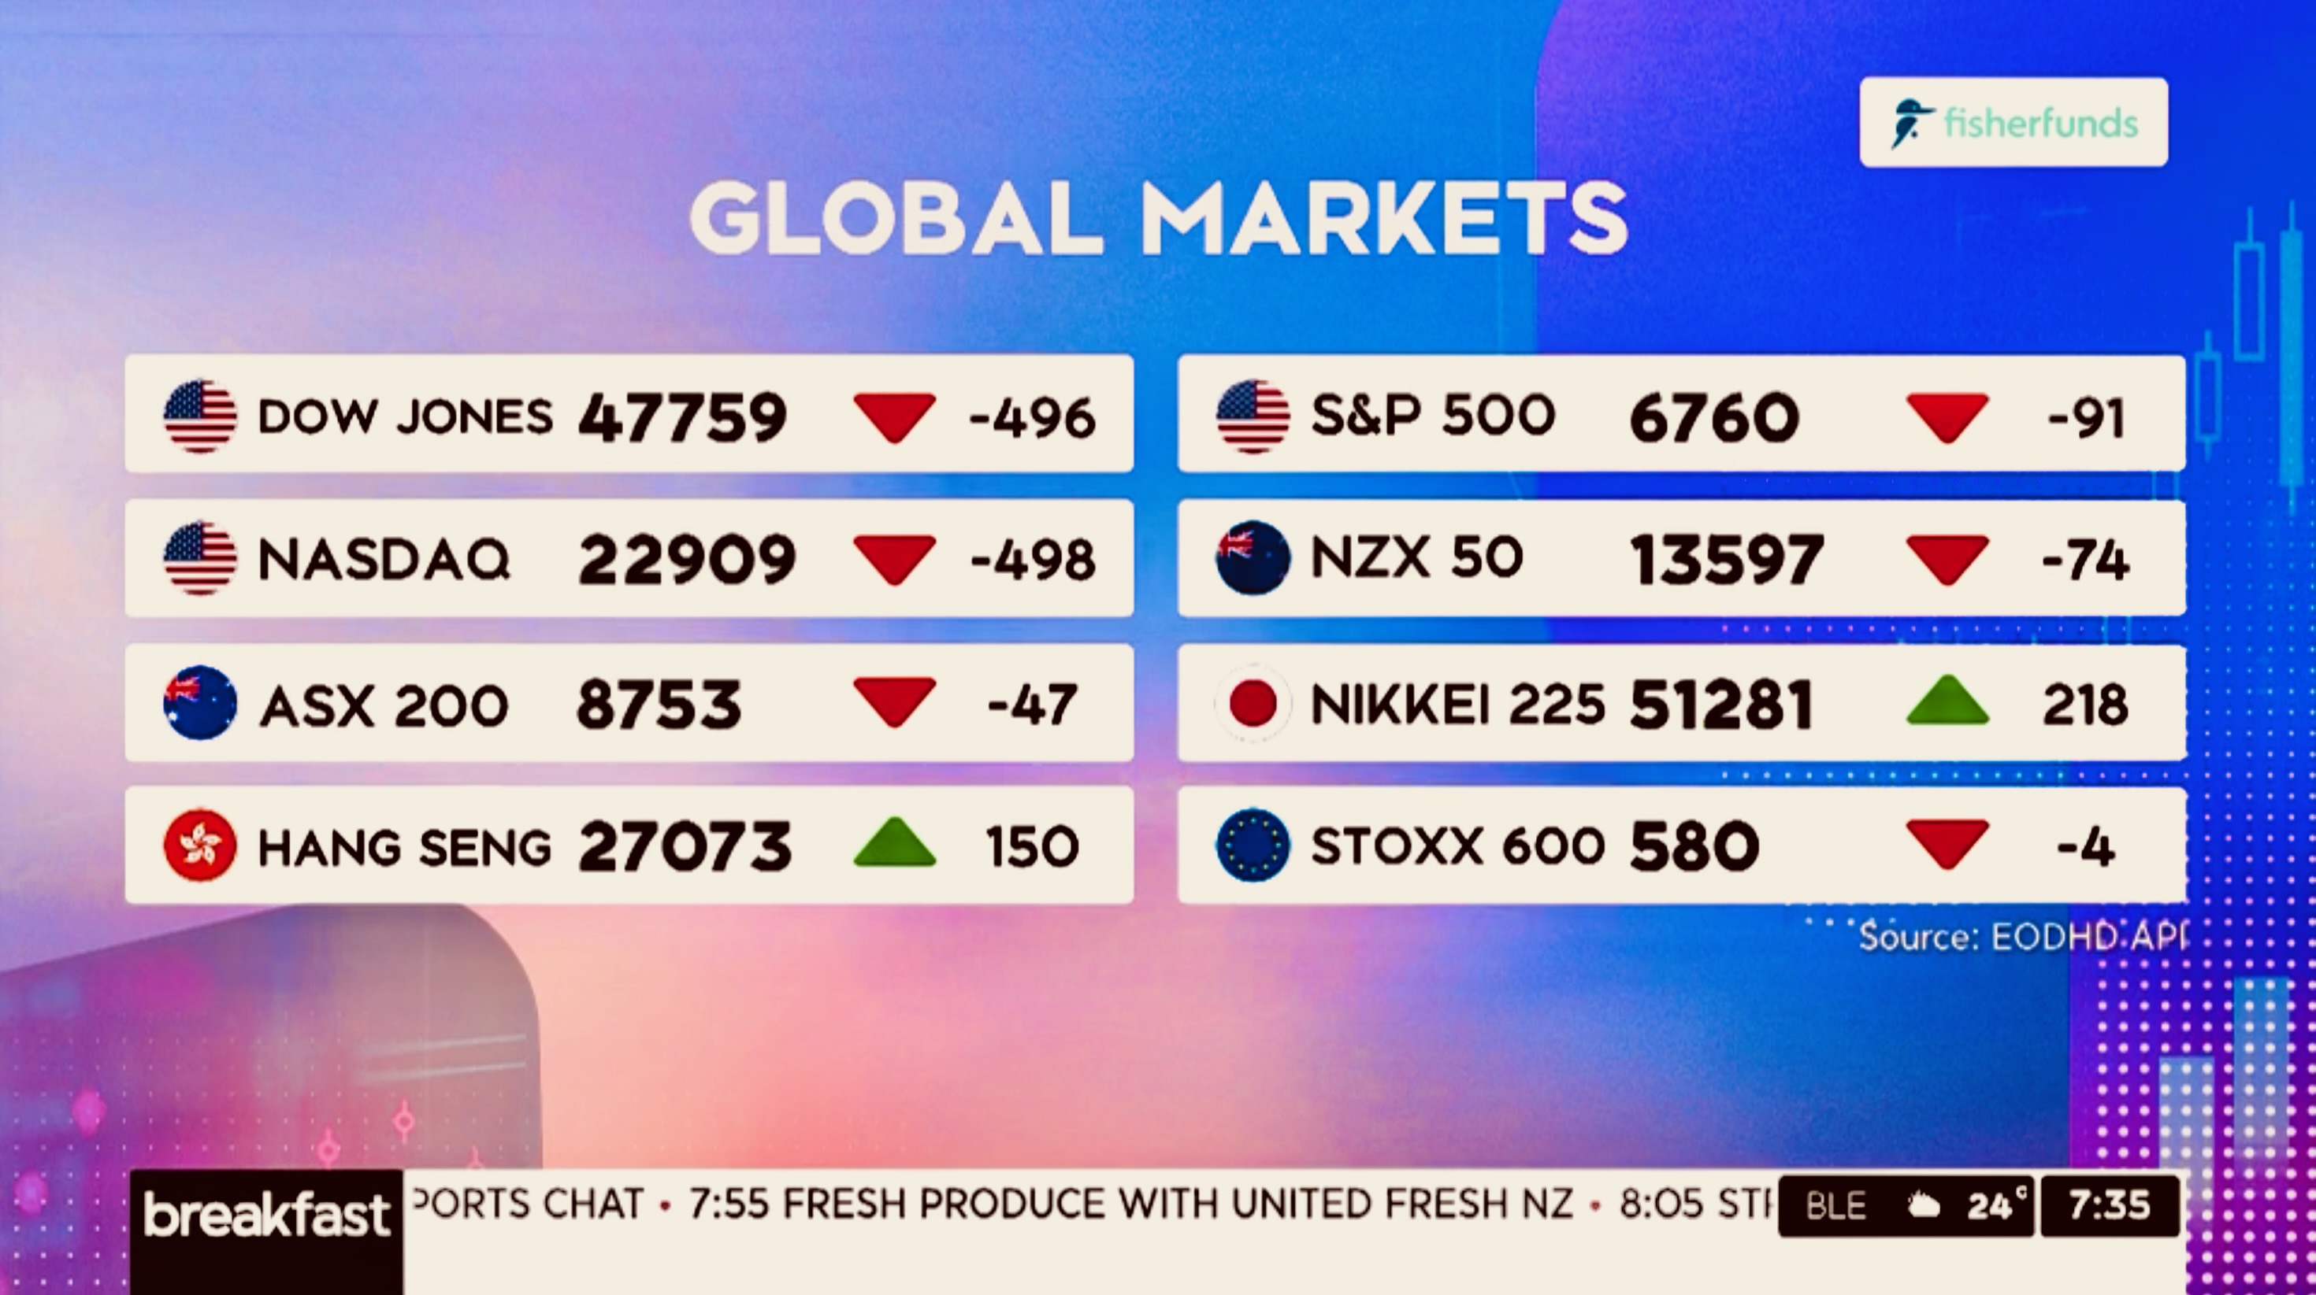Image resolution: width=2316 pixels, height=1295 pixels.
Task: Click the NASDAQ index value 22909
Action: (687, 560)
